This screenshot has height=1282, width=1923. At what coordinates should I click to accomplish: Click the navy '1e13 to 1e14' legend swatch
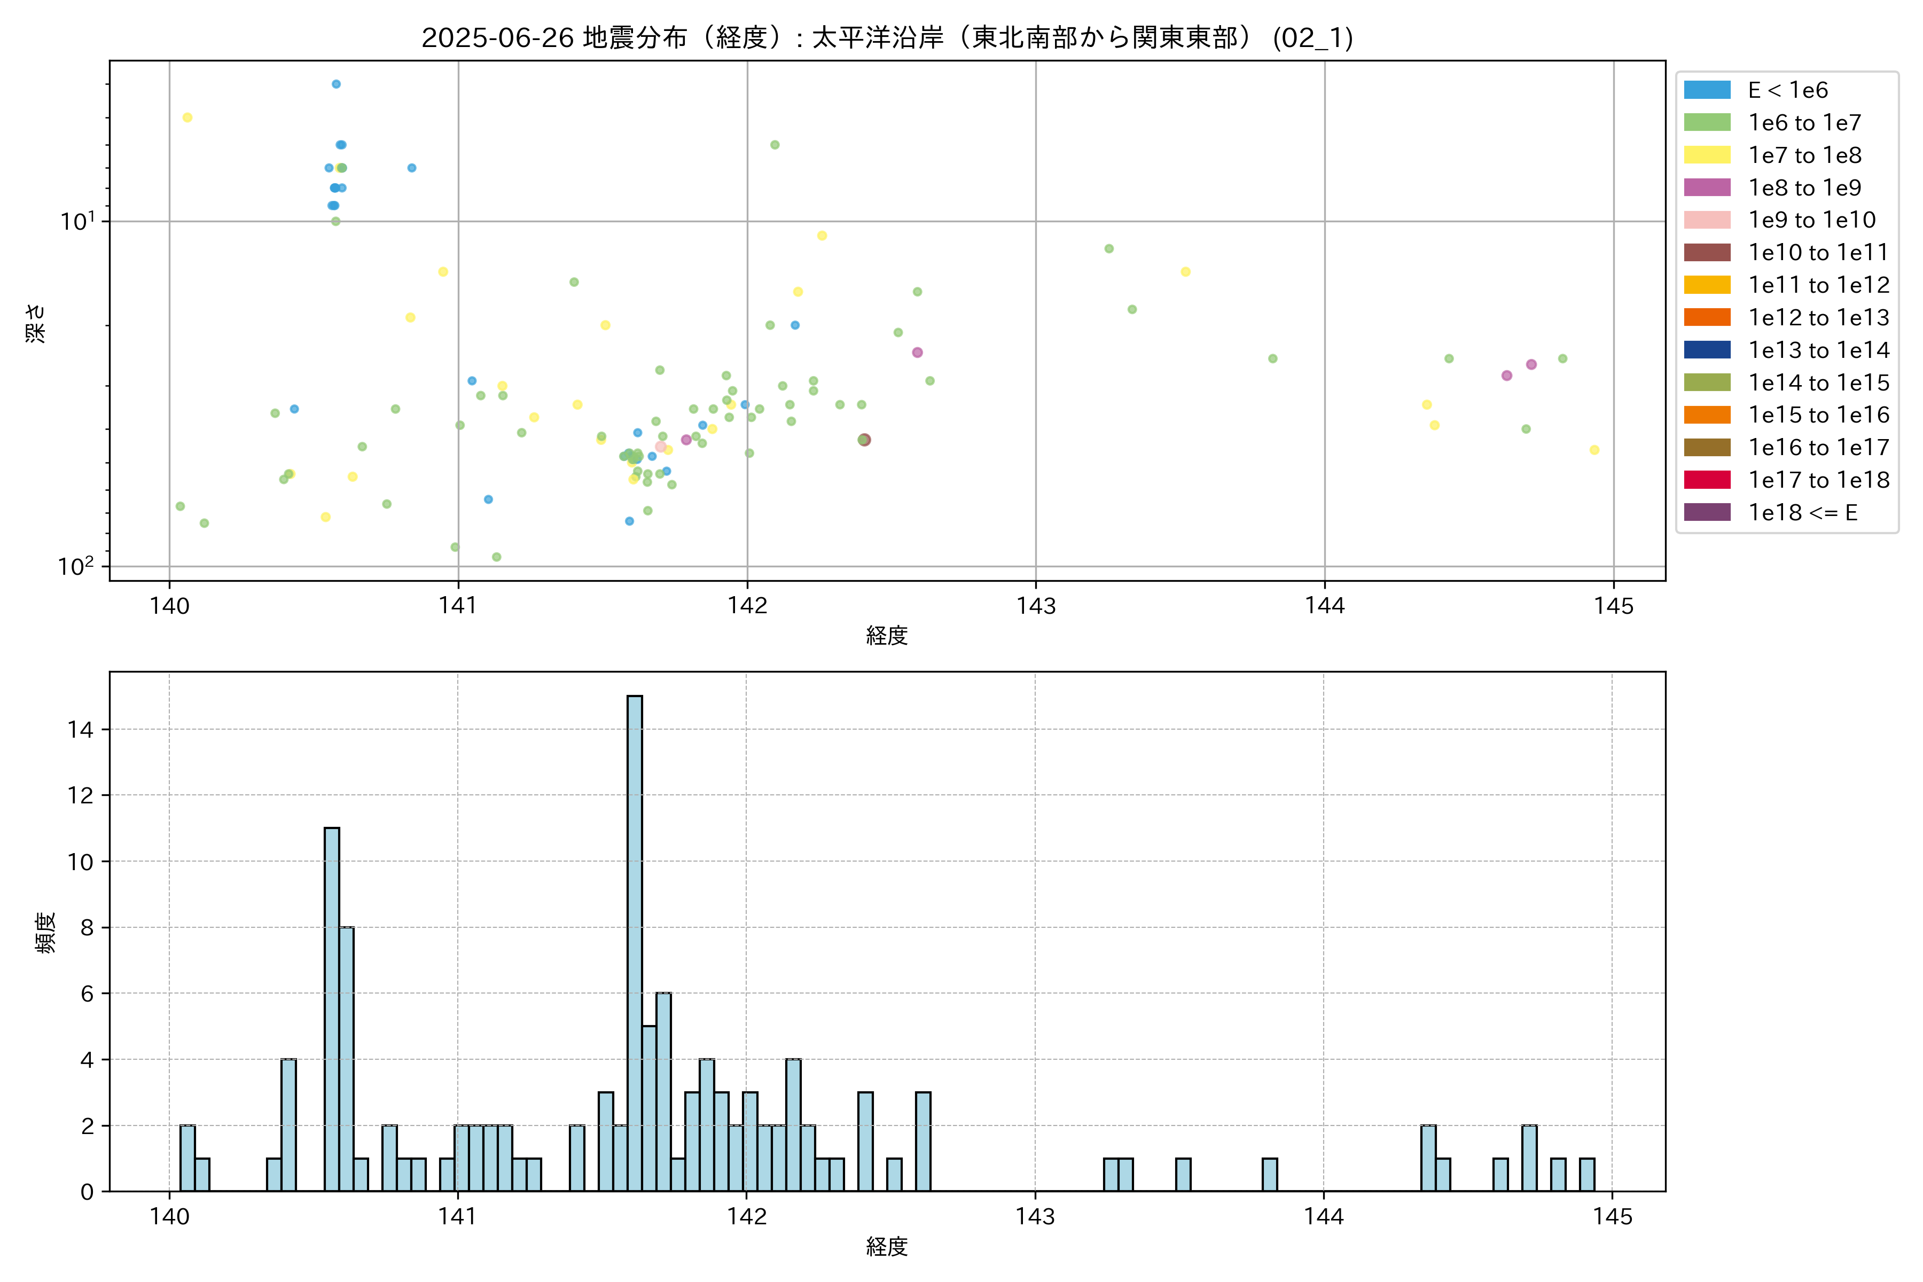tap(1707, 350)
